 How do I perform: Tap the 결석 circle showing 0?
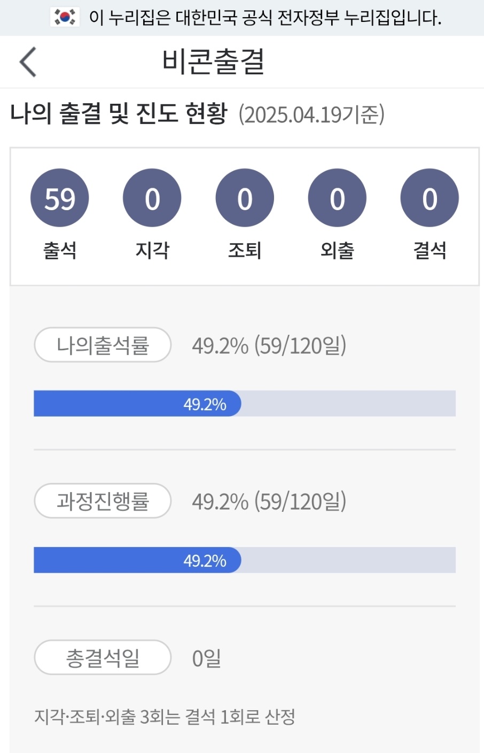(x=430, y=197)
